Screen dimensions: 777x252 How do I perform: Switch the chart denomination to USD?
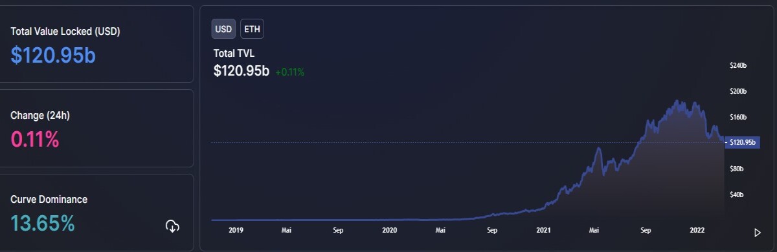(x=223, y=29)
